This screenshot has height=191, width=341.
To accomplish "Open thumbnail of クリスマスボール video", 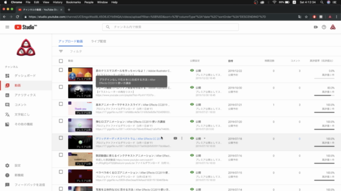I will [80, 74].
